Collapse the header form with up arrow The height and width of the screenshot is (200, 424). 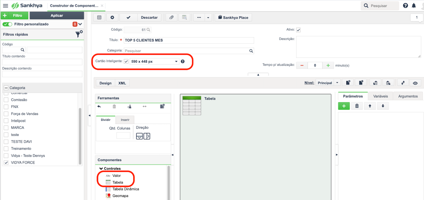click(x=258, y=74)
